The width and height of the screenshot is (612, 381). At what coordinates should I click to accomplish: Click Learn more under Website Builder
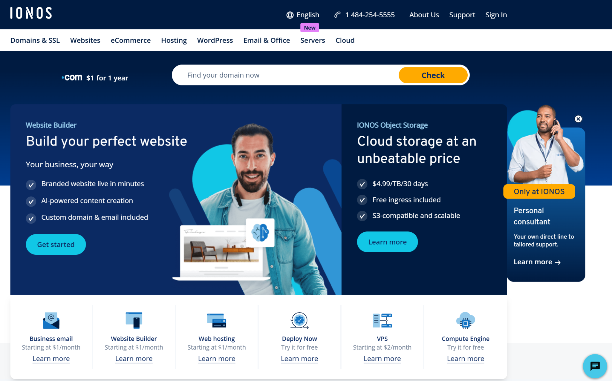click(x=134, y=359)
